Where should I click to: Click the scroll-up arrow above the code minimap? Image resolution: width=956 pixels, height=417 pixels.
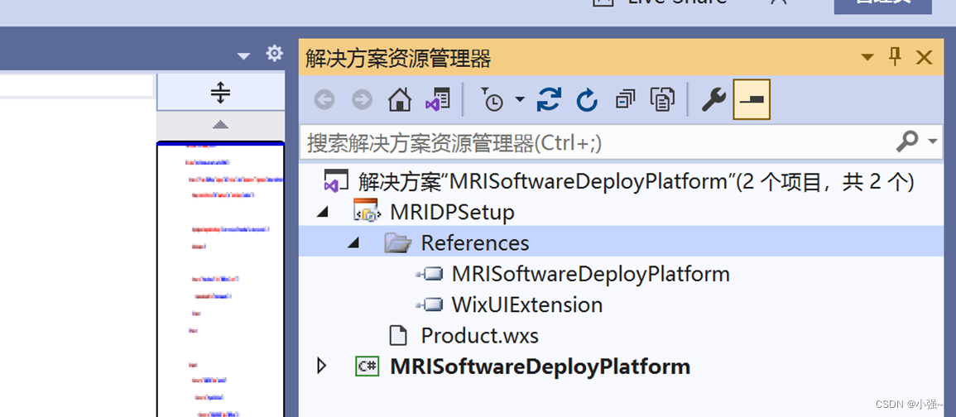220,125
